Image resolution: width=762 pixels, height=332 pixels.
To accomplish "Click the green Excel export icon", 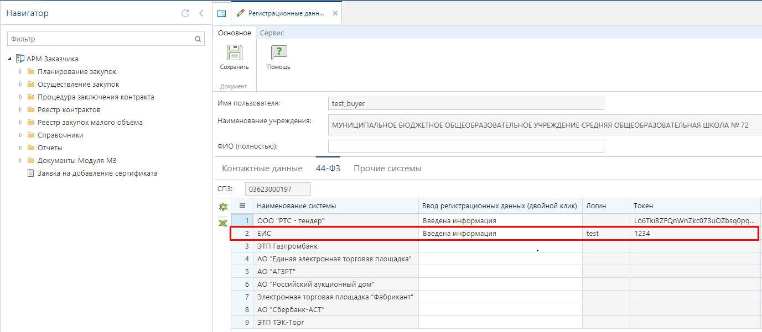I will (223, 223).
